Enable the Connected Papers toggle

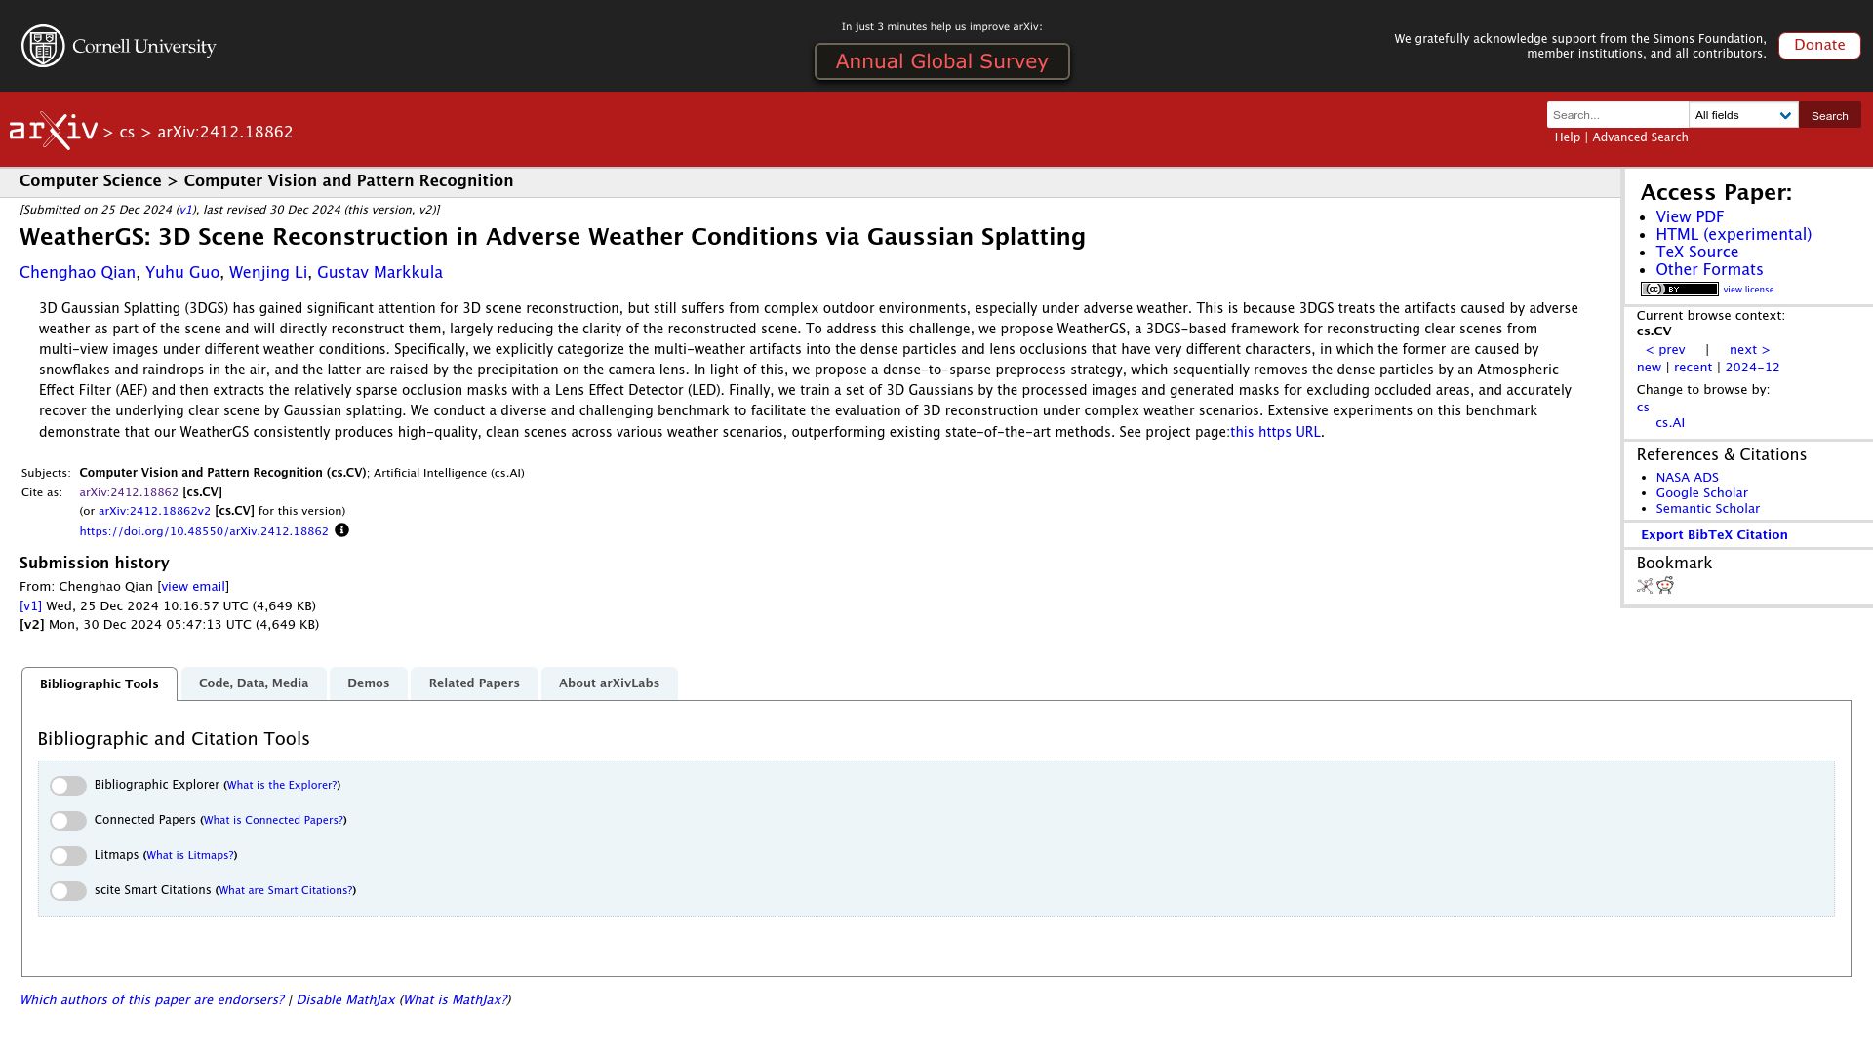click(x=68, y=821)
